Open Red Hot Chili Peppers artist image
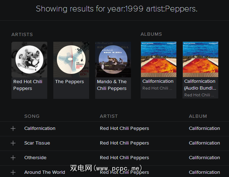Image resolution: width=229 pixels, height=177 pixels. [x=29, y=60]
